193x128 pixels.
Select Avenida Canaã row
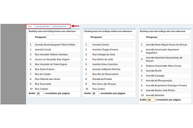click(54, 50)
